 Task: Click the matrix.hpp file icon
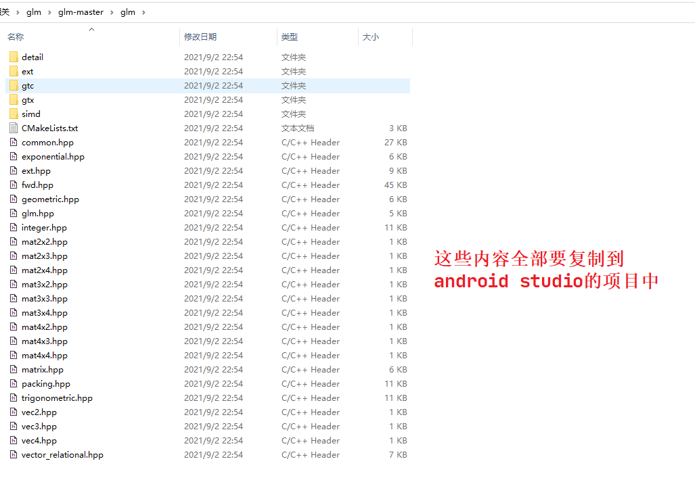14,369
